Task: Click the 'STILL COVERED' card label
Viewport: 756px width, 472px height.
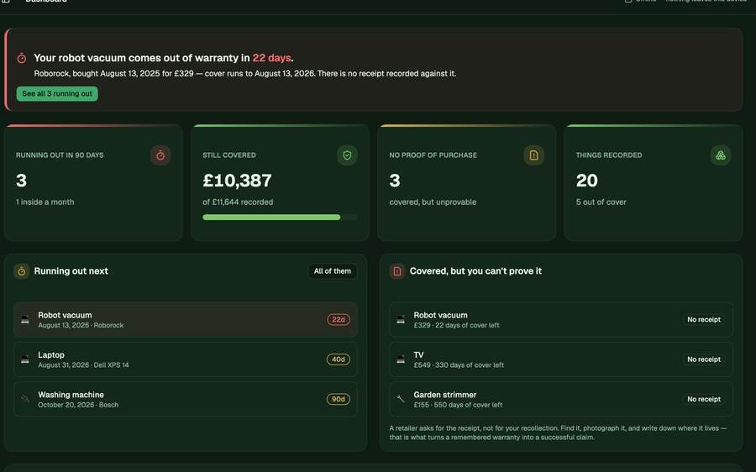Action: [229, 155]
